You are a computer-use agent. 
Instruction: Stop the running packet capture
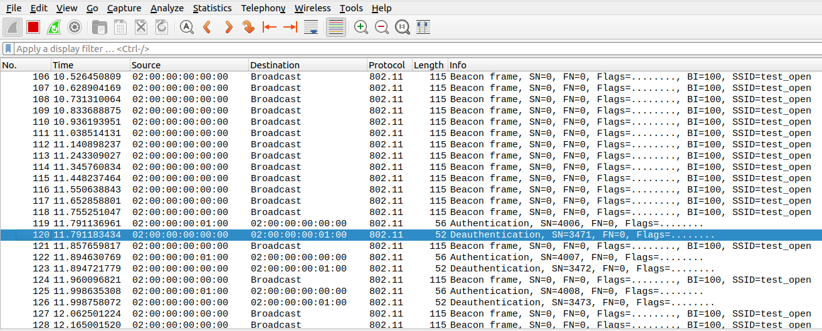[x=33, y=27]
